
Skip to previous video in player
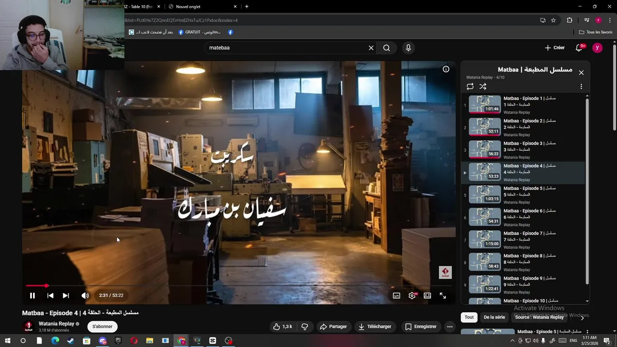[x=50, y=295]
